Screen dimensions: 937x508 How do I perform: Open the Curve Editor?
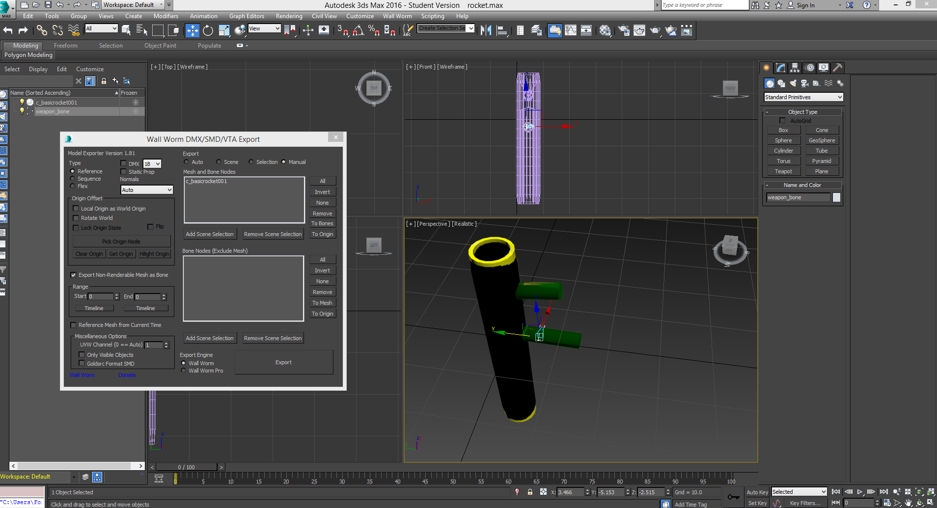click(x=571, y=30)
